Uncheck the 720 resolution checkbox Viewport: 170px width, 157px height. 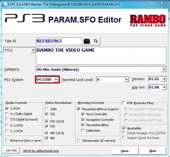pos(46,114)
